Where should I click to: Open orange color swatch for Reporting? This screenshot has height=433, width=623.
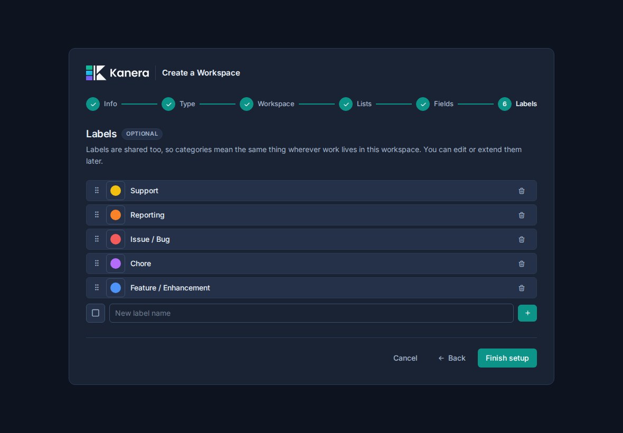tap(116, 215)
